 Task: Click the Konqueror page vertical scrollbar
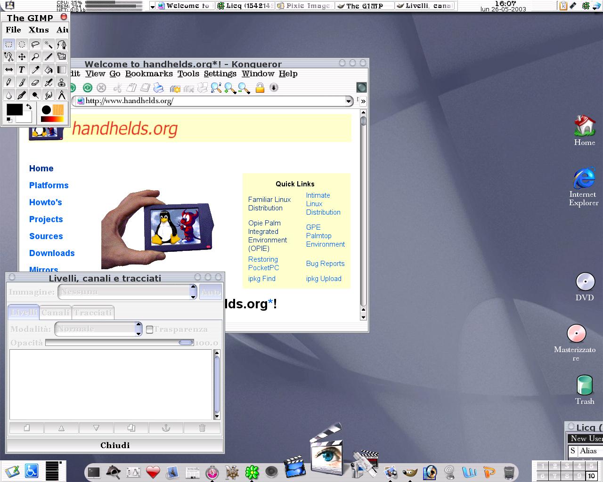(363, 215)
